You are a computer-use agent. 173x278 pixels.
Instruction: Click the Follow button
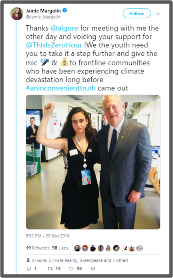[137, 14]
